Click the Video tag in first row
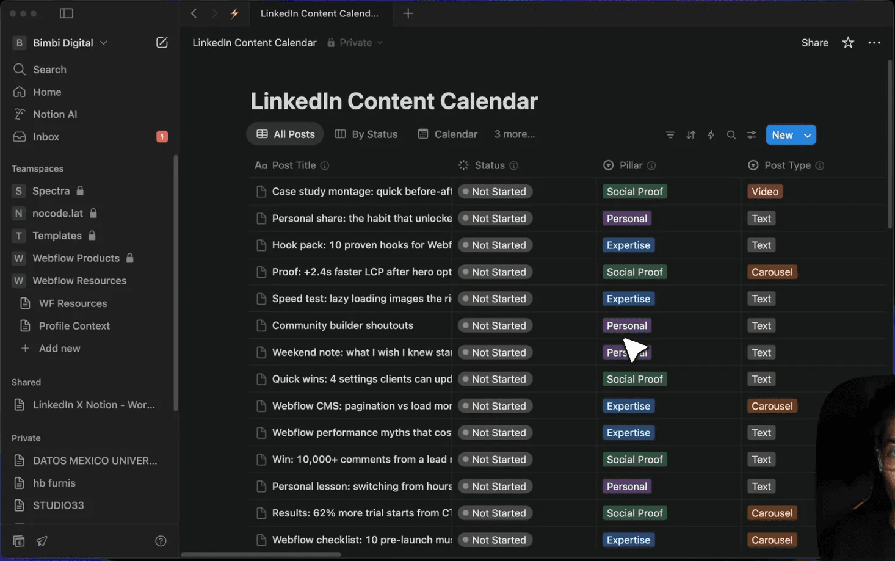 pos(764,192)
